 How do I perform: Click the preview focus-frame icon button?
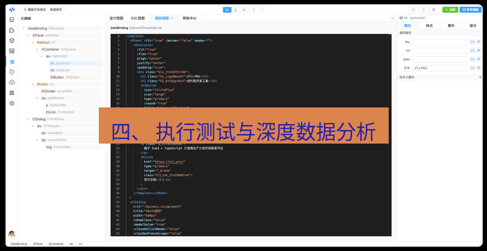pos(413,10)
